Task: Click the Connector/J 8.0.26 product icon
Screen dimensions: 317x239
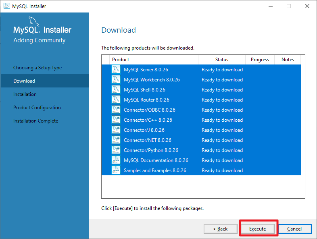Action: [x=116, y=130]
